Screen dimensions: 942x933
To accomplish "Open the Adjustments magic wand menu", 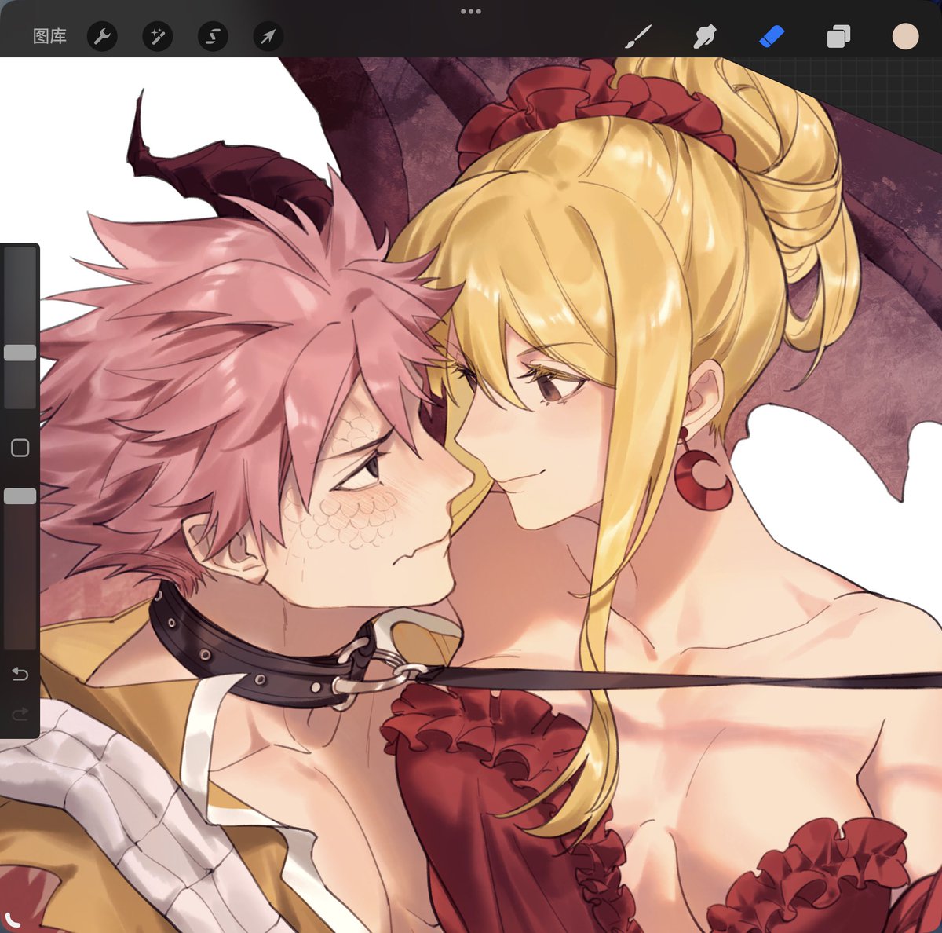I will [x=157, y=36].
